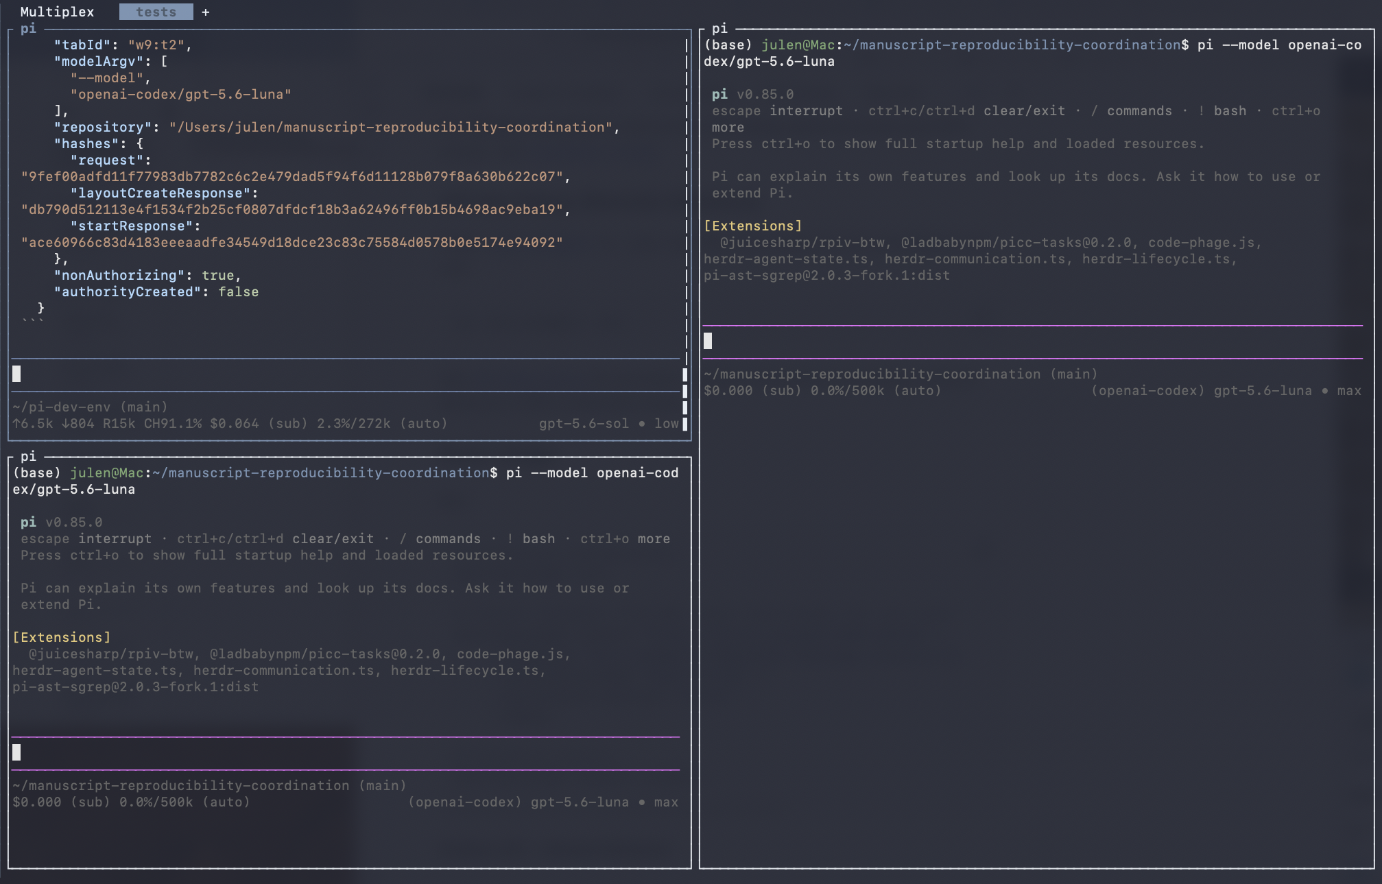
Task: Click julen@Mac prompt in the right pane
Action: click(x=798, y=45)
